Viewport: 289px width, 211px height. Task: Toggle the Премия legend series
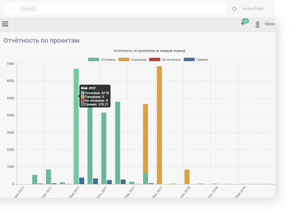tap(196, 60)
